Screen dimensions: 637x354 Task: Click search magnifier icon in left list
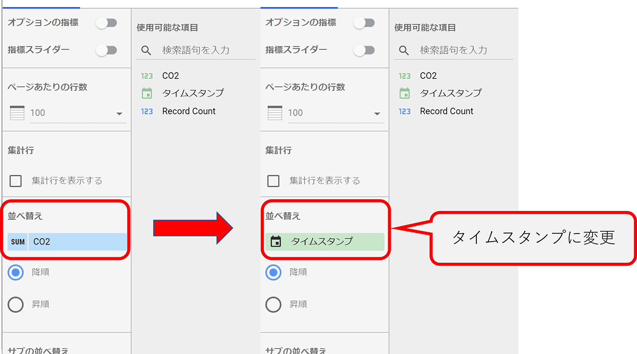tap(146, 51)
